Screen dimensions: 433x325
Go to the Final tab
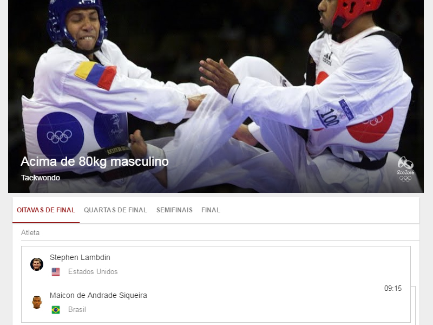coord(211,210)
